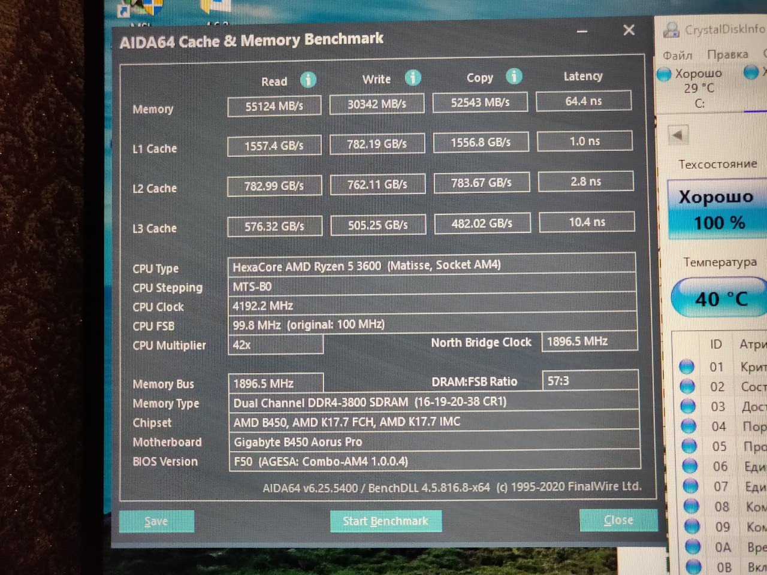
Task: Click DRAM:FSB Ratio value 57:3
Action: click(x=591, y=380)
